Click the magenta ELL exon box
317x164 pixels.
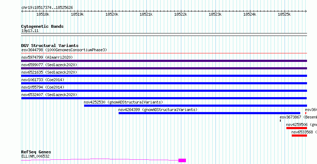click(182, 160)
